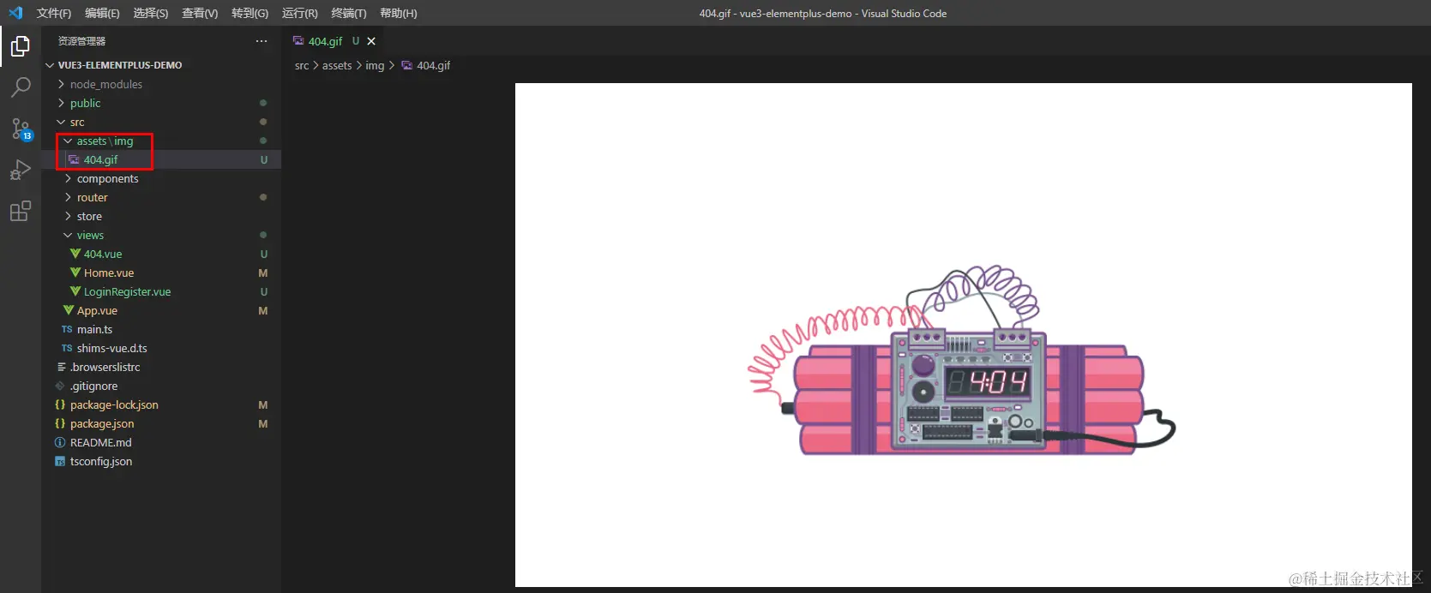Open main.ts file in explorer
This screenshot has height=593, width=1431.
coord(94,329)
